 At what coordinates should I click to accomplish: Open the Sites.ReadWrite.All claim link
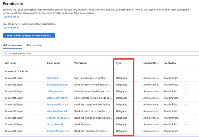57,98
